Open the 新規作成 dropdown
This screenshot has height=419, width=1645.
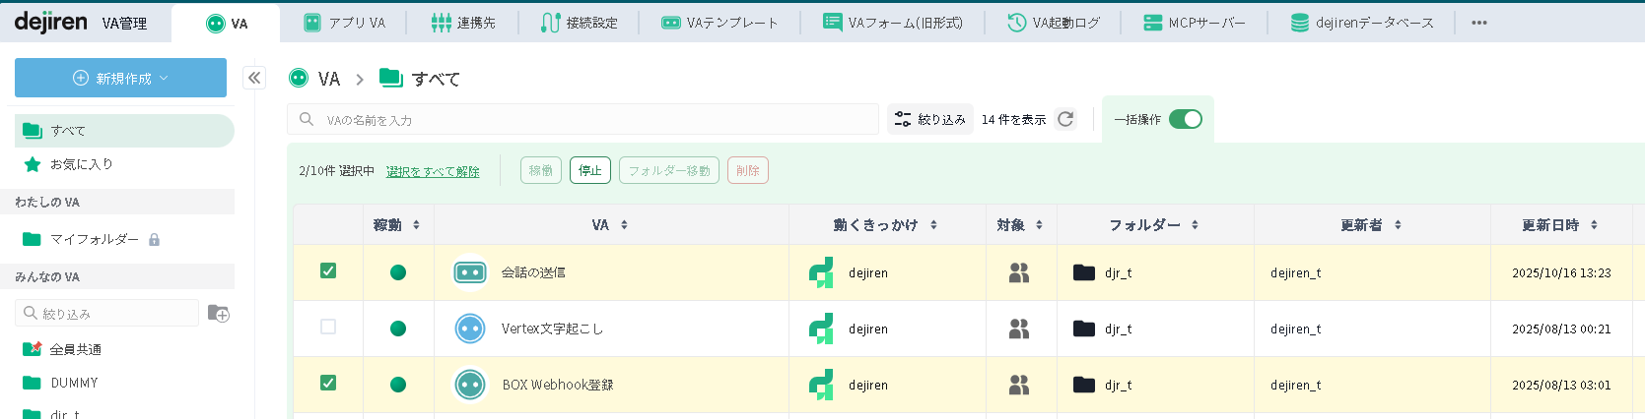pyautogui.click(x=120, y=78)
